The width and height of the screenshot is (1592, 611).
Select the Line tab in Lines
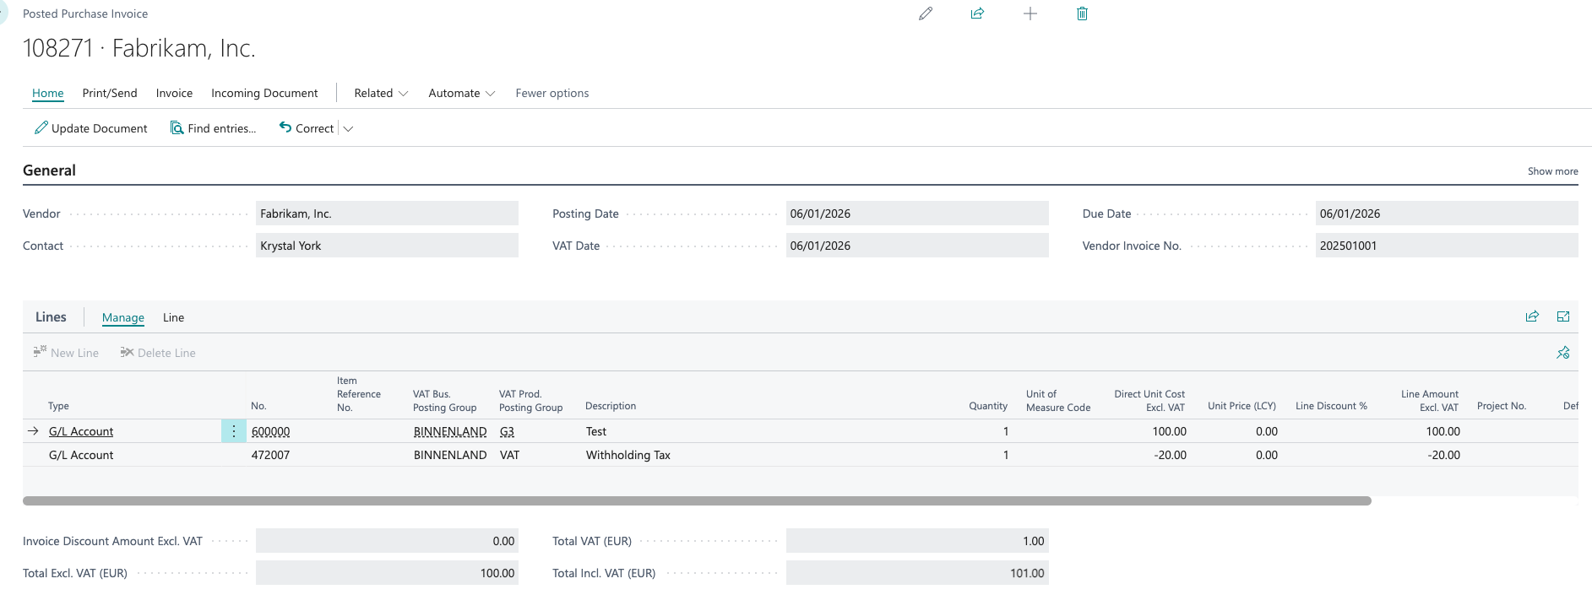coord(173,317)
